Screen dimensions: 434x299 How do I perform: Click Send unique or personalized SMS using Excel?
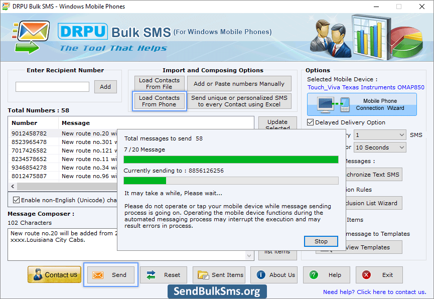[x=239, y=101]
